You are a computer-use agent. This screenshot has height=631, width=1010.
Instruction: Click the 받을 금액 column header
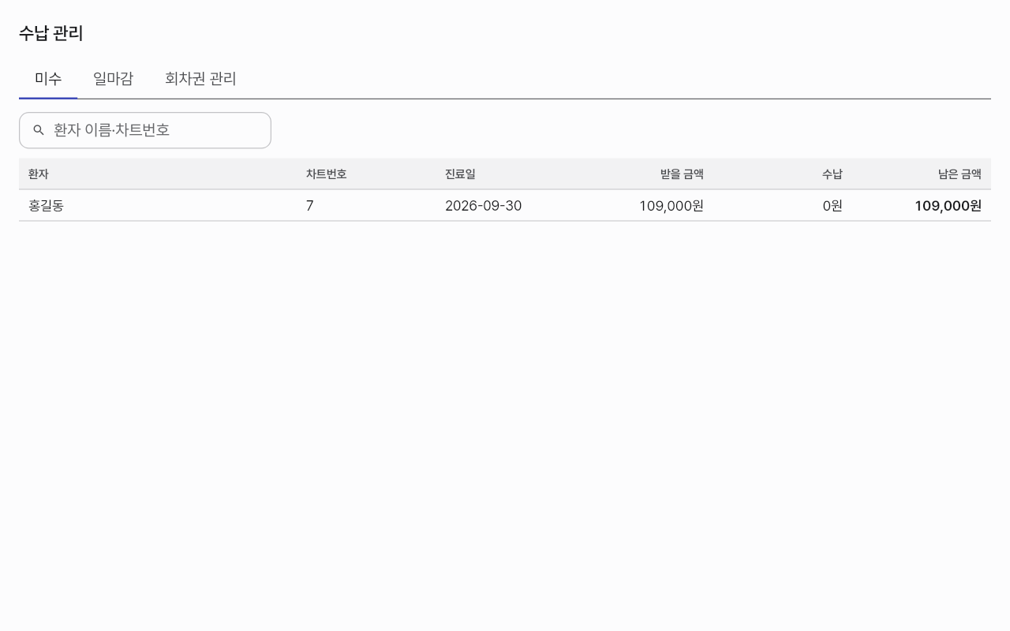tap(682, 174)
